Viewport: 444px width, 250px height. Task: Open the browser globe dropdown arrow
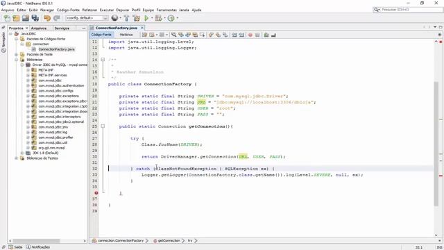(120, 18)
